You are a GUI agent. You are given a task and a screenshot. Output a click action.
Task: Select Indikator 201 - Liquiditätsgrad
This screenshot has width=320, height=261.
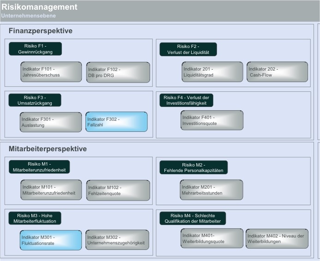point(212,72)
